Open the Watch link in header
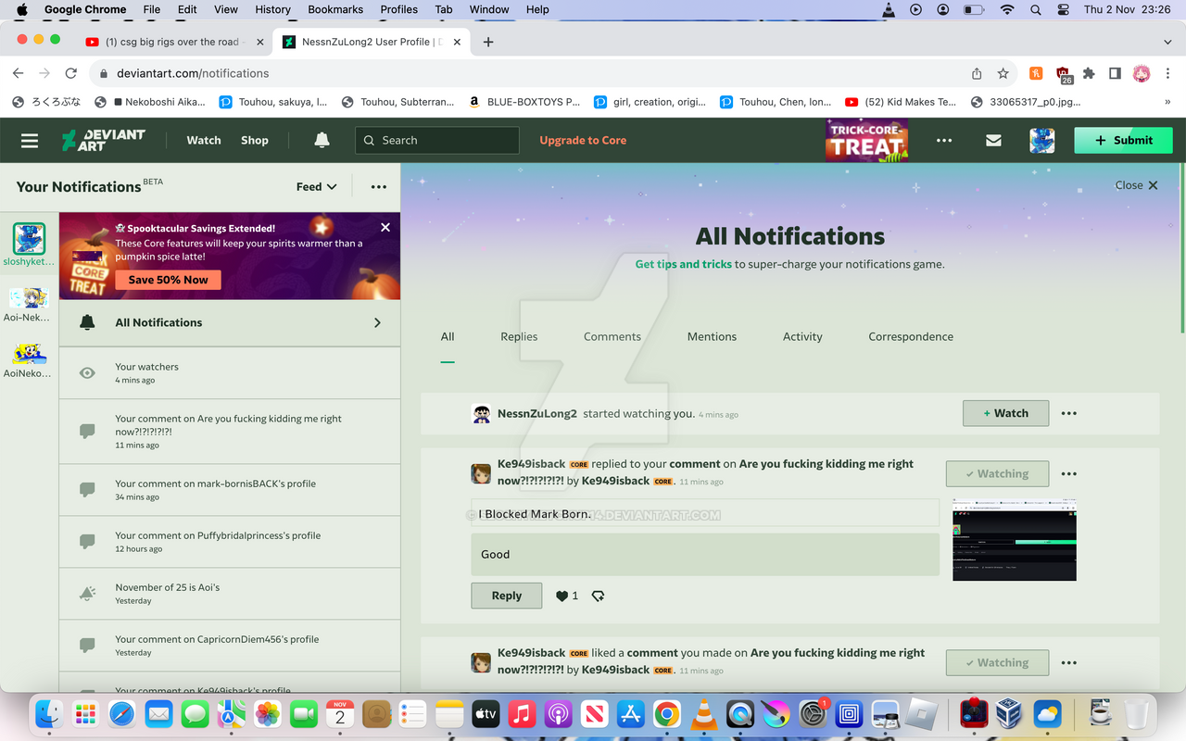Image resolution: width=1186 pixels, height=741 pixels. tap(204, 140)
